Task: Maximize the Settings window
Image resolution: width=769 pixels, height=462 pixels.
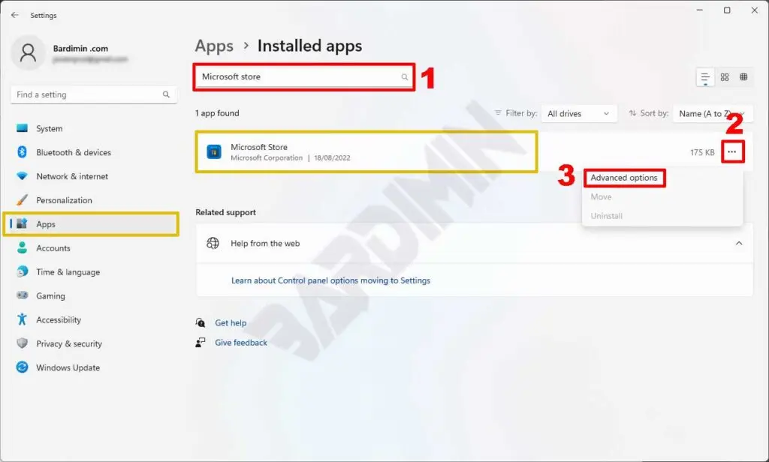Action: coord(727,10)
